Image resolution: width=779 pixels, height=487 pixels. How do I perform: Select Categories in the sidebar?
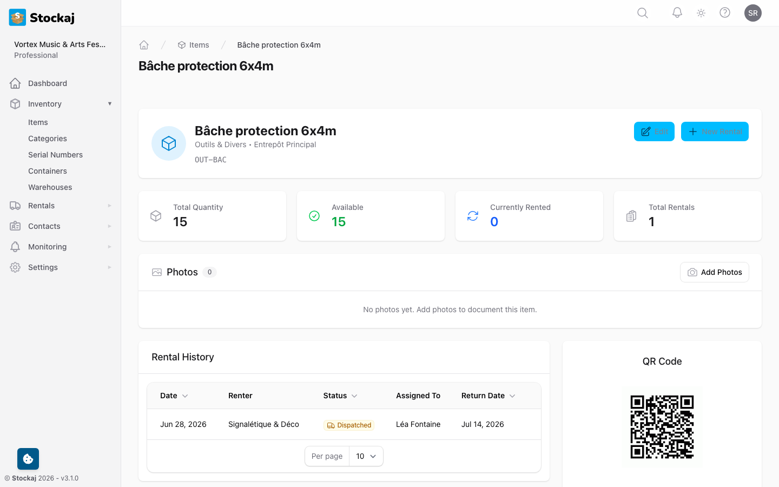point(48,138)
